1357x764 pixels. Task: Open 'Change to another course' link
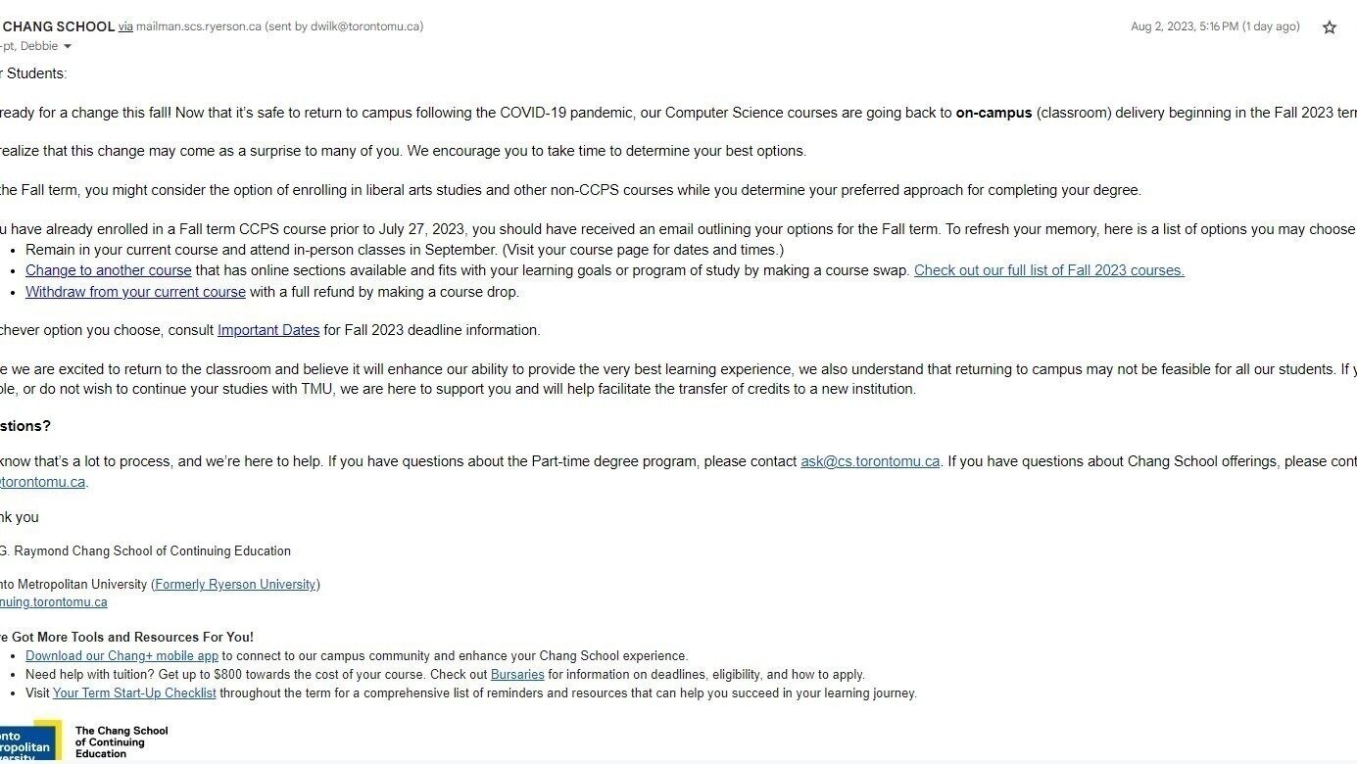click(x=108, y=270)
